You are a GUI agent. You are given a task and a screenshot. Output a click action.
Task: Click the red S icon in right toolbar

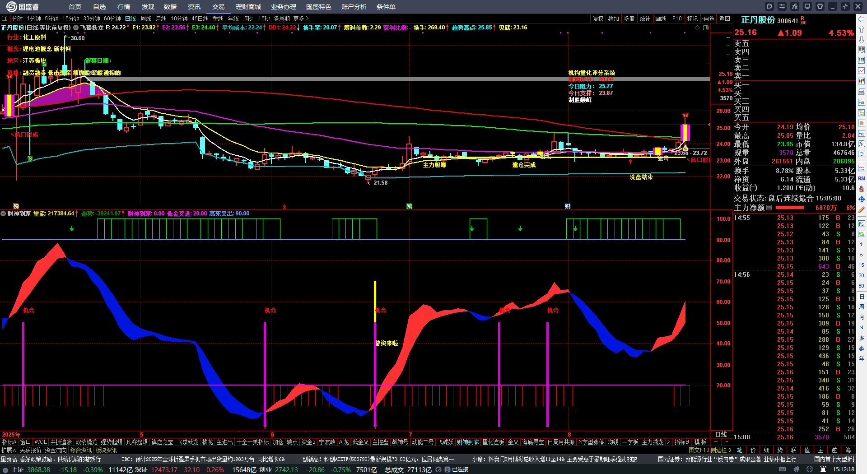pyautogui.click(x=862, y=189)
